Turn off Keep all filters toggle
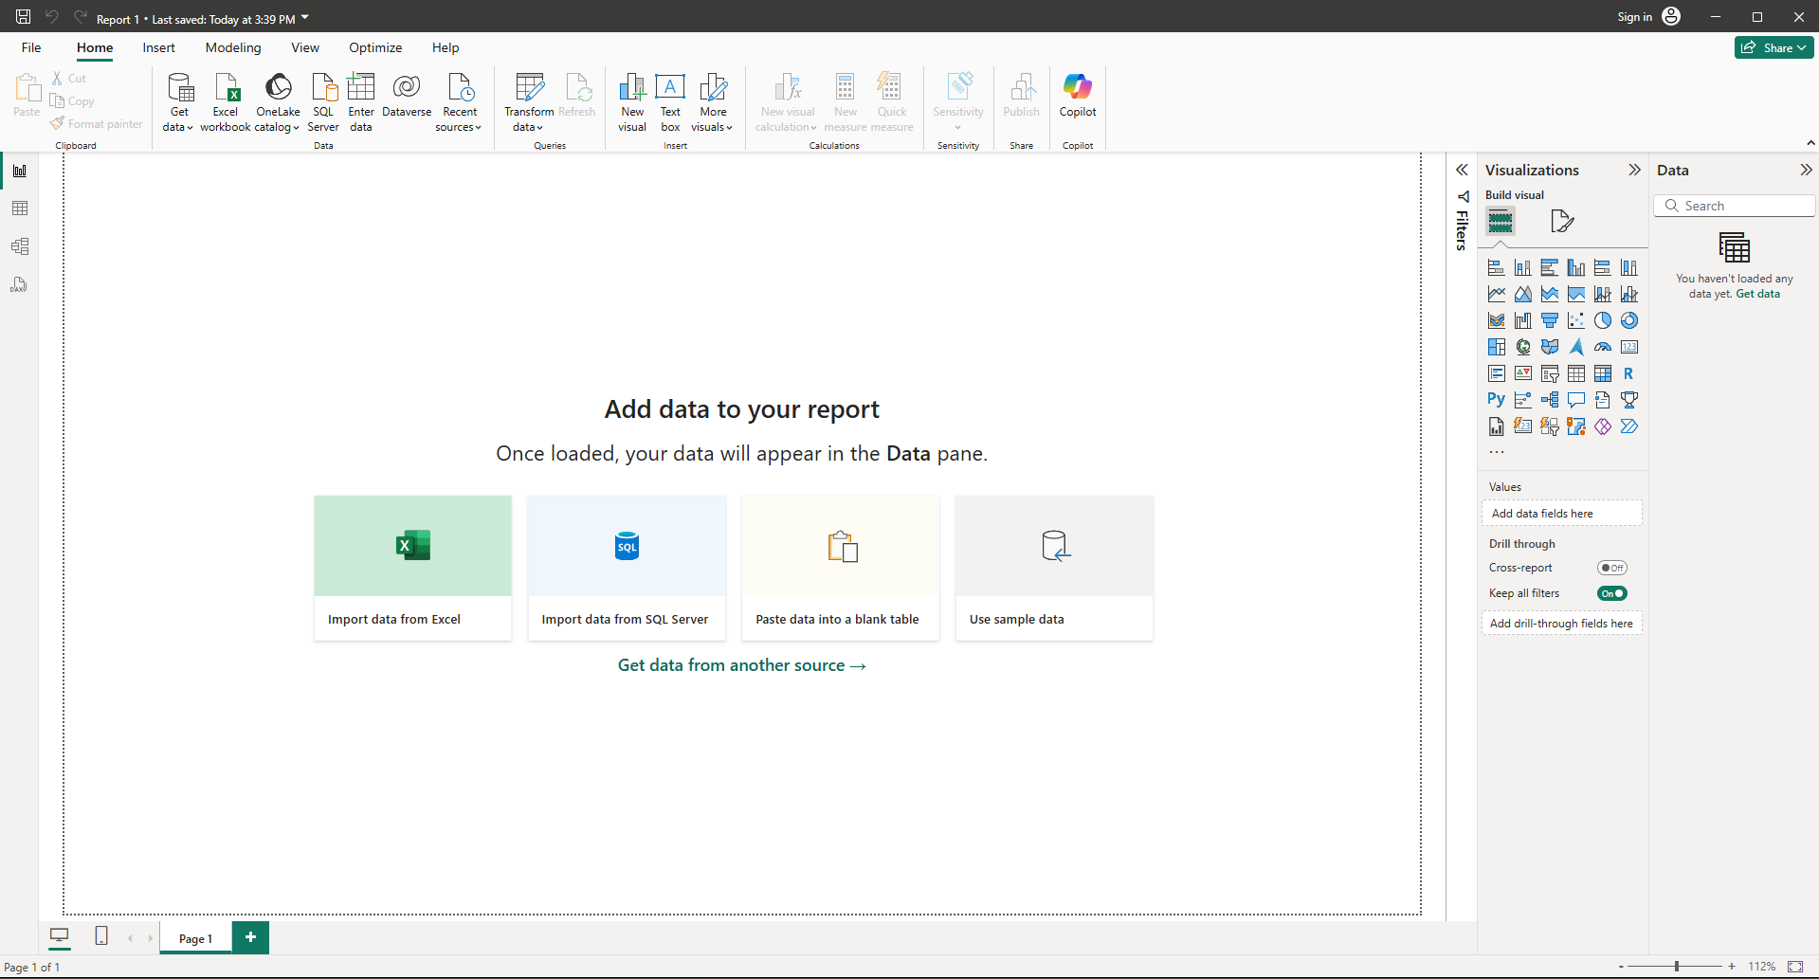The height and width of the screenshot is (979, 1819). (x=1611, y=593)
